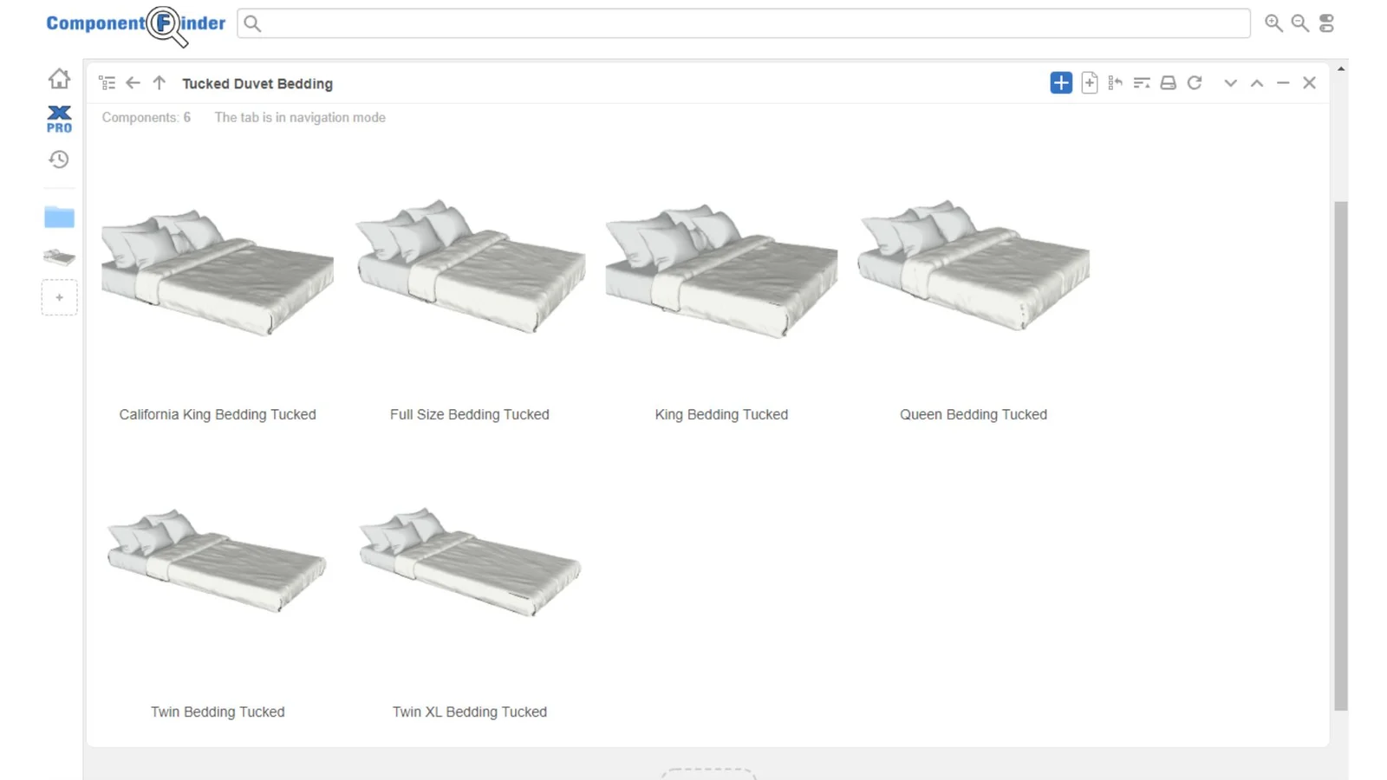The image size is (1387, 780).
Task: Click the sort options icon in the toolbar
Action: click(1142, 82)
